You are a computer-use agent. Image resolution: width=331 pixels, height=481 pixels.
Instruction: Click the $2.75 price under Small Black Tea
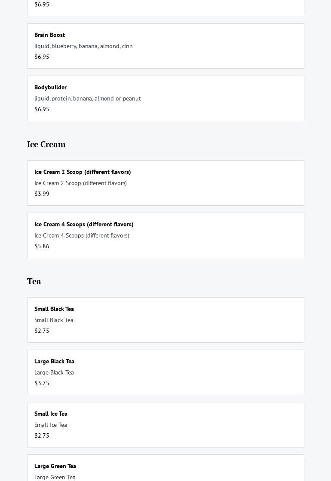click(x=42, y=331)
